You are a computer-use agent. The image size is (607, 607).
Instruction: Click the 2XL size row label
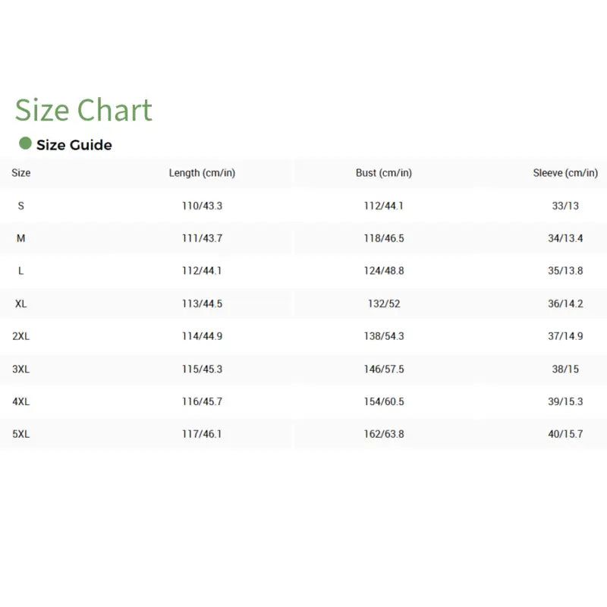21,336
